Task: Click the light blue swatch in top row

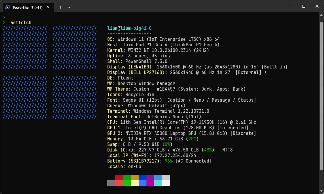Action: click(x=158, y=177)
